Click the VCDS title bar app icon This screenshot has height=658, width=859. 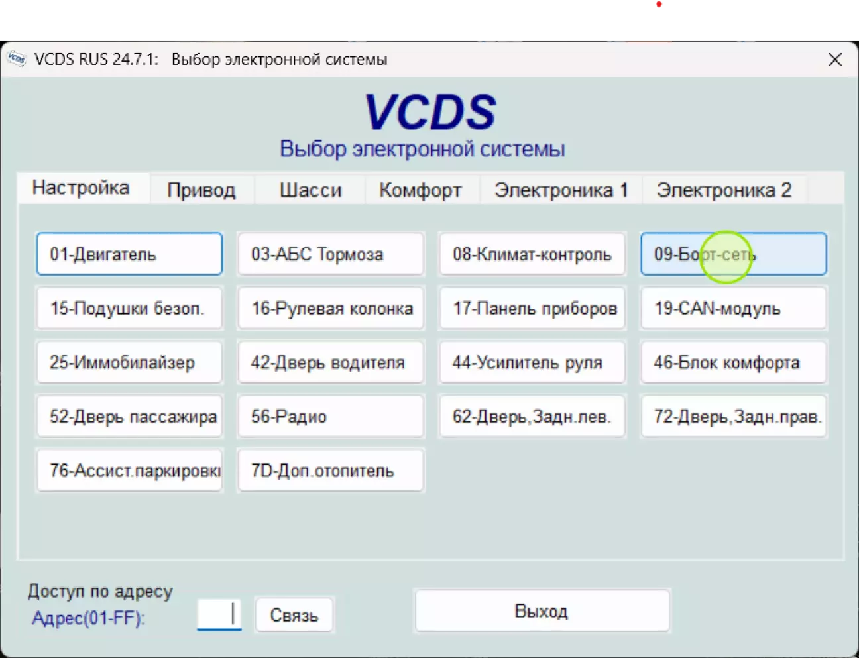[x=17, y=59]
